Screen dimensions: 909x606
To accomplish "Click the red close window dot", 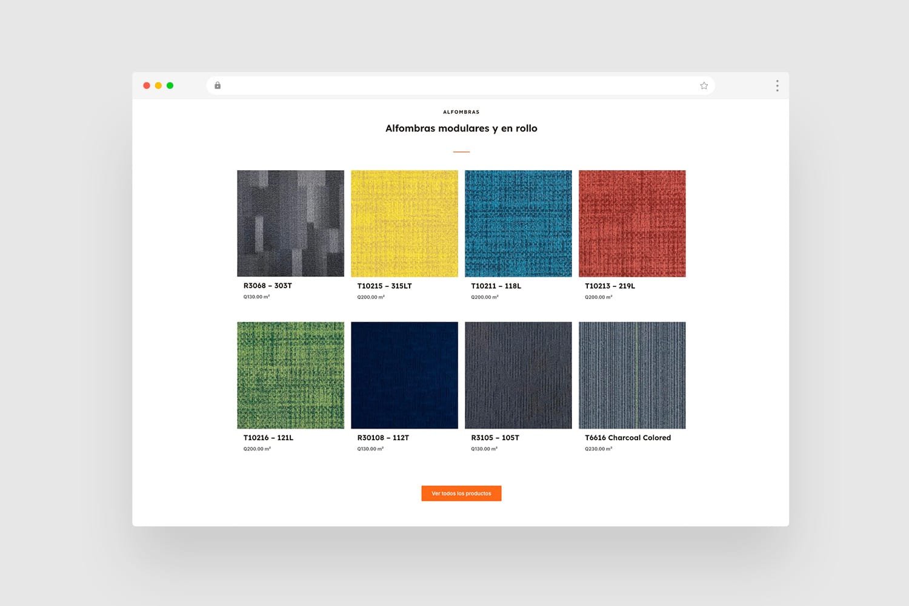I will tap(147, 85).
